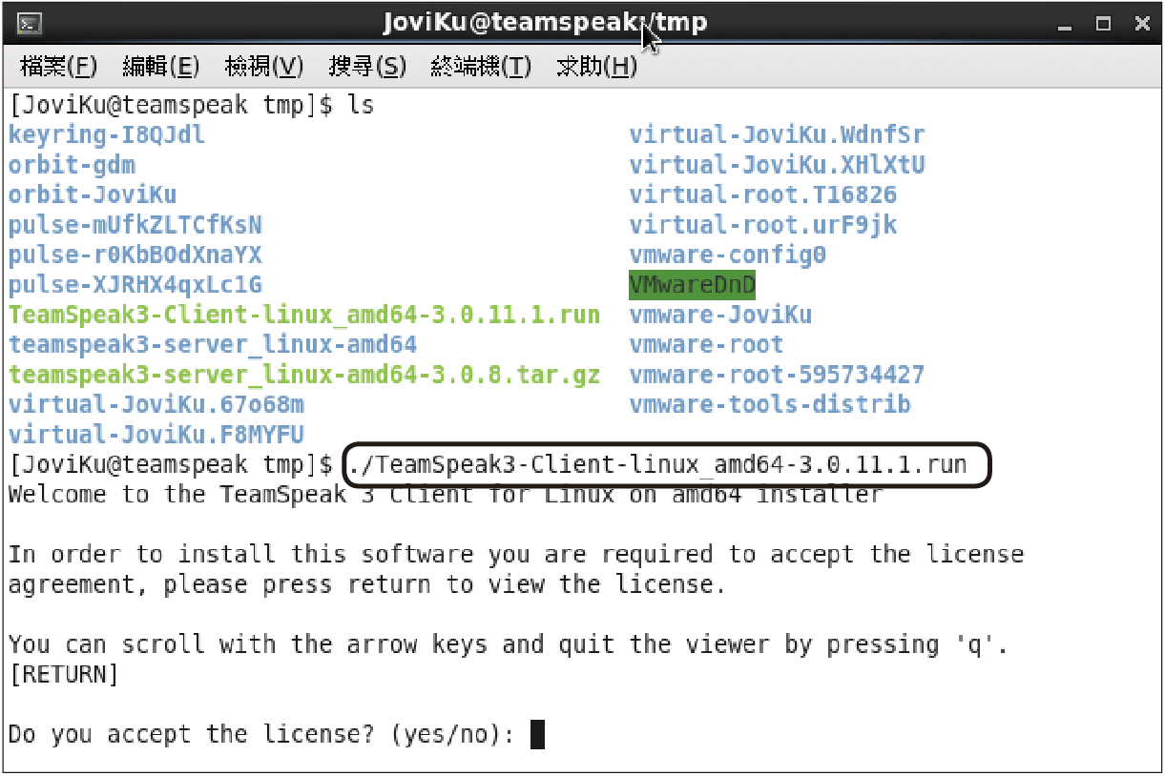The width and height of the screenshot is (1165, 776).
Task: Click virtual-JoviKu.F8MYFU entry
Action: [x=156, y=435]
